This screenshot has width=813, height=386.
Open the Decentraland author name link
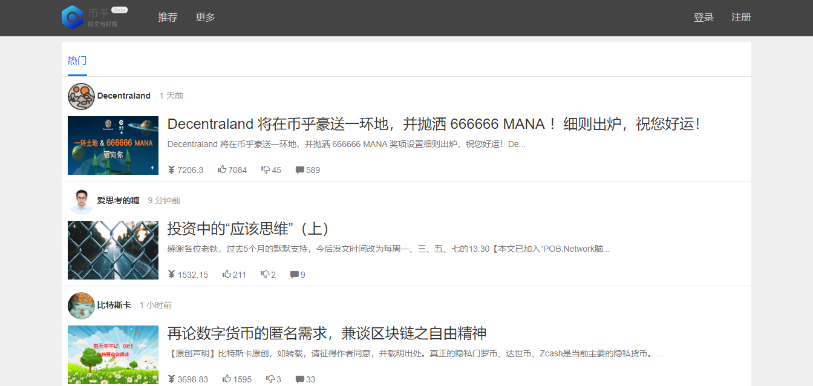coord(124,96)
